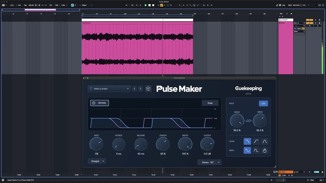Start playback with the green Play button
Image resolution: width=326 pixels, height=183 pixels.
(146, 5)
